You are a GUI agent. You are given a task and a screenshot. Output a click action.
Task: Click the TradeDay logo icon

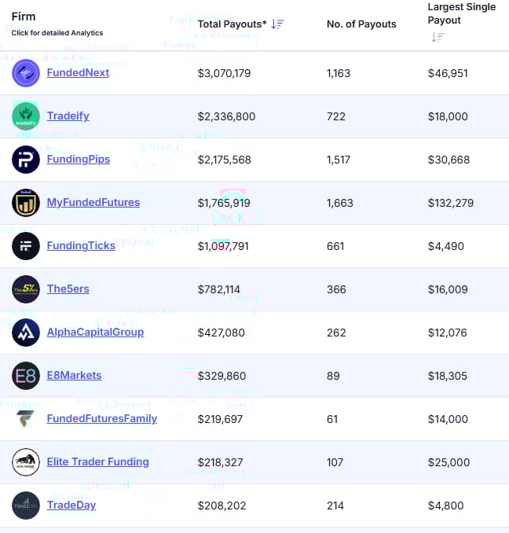click(x=26, y=505)
